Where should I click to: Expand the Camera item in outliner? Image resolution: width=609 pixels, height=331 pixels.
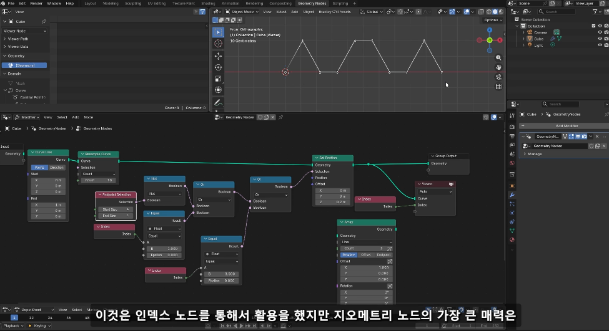(x=523, y=32)
